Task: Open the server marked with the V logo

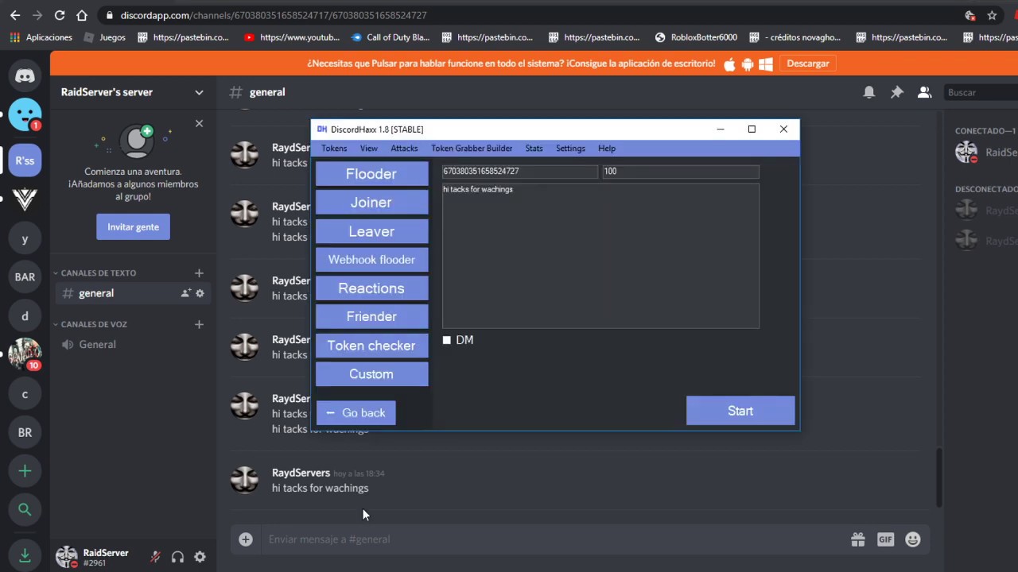Action: 25,199
